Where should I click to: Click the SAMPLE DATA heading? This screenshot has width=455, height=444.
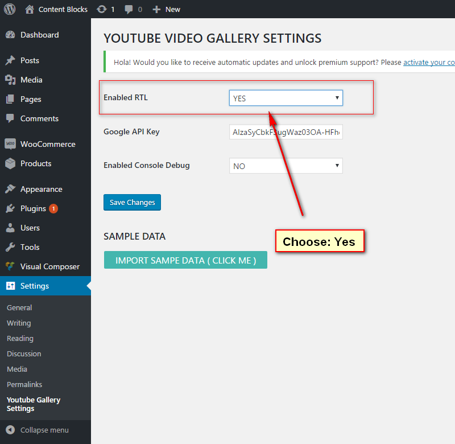[x=134, y=236]
